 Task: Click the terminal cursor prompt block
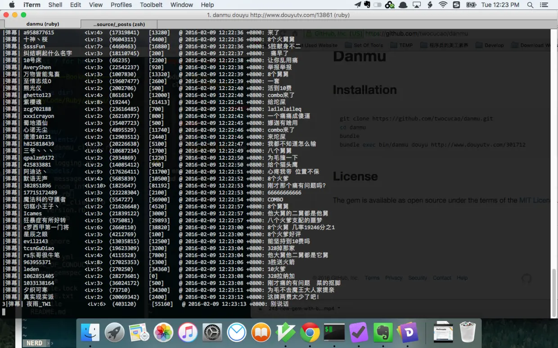[x=4, y=311]
